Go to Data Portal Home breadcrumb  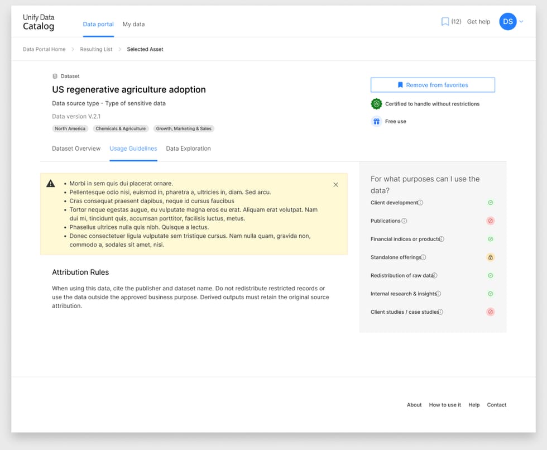click(44, 49)
